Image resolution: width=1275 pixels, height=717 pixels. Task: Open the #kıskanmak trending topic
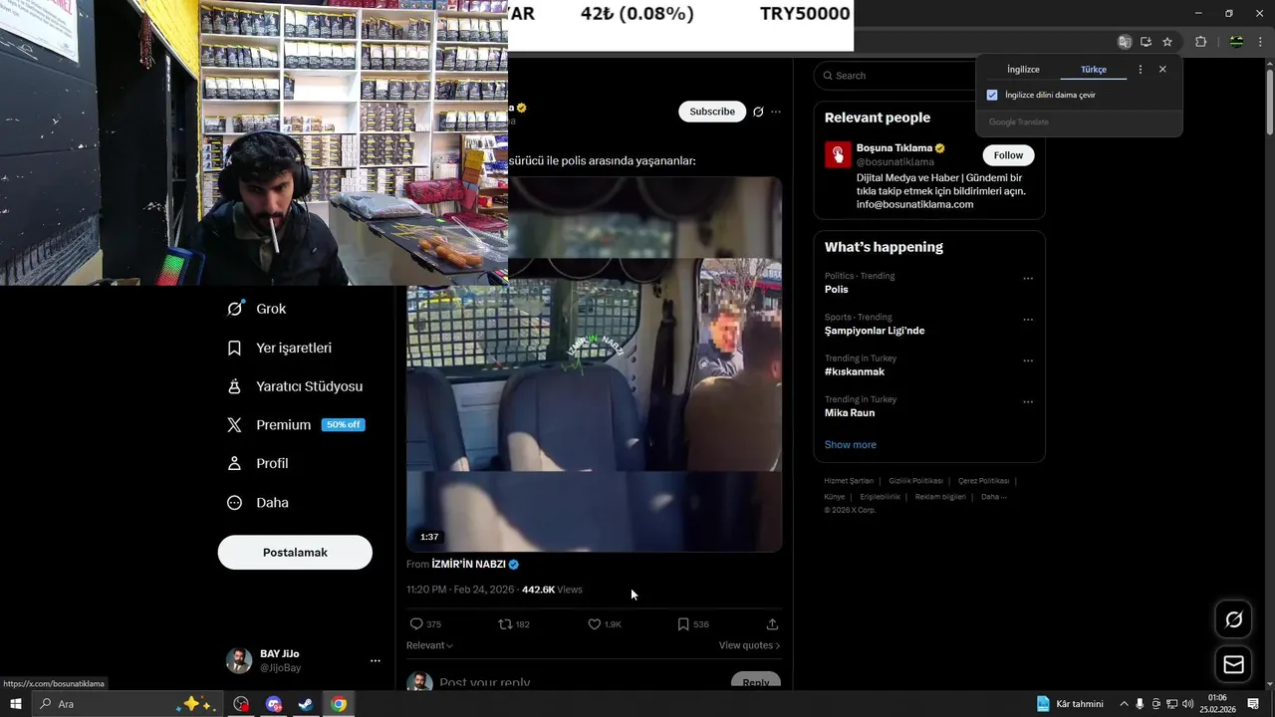855,371
